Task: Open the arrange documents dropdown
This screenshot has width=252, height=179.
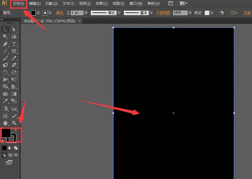Action: (183, 4)
